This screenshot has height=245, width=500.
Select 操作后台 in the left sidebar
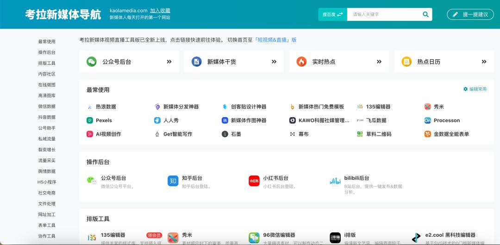tap(47, 52)
